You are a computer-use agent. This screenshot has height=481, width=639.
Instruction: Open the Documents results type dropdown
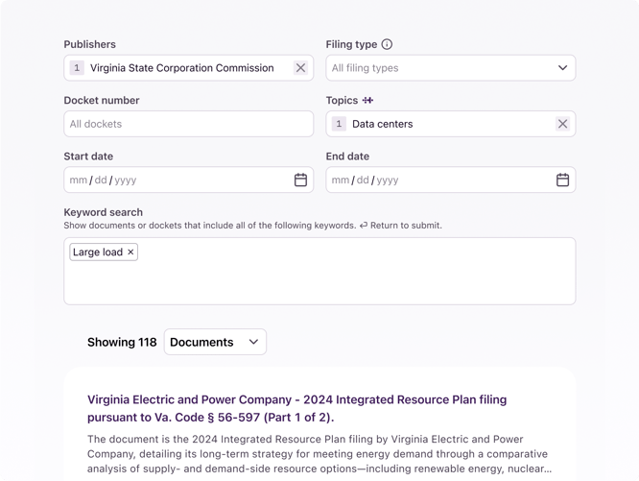coord(215,342)
